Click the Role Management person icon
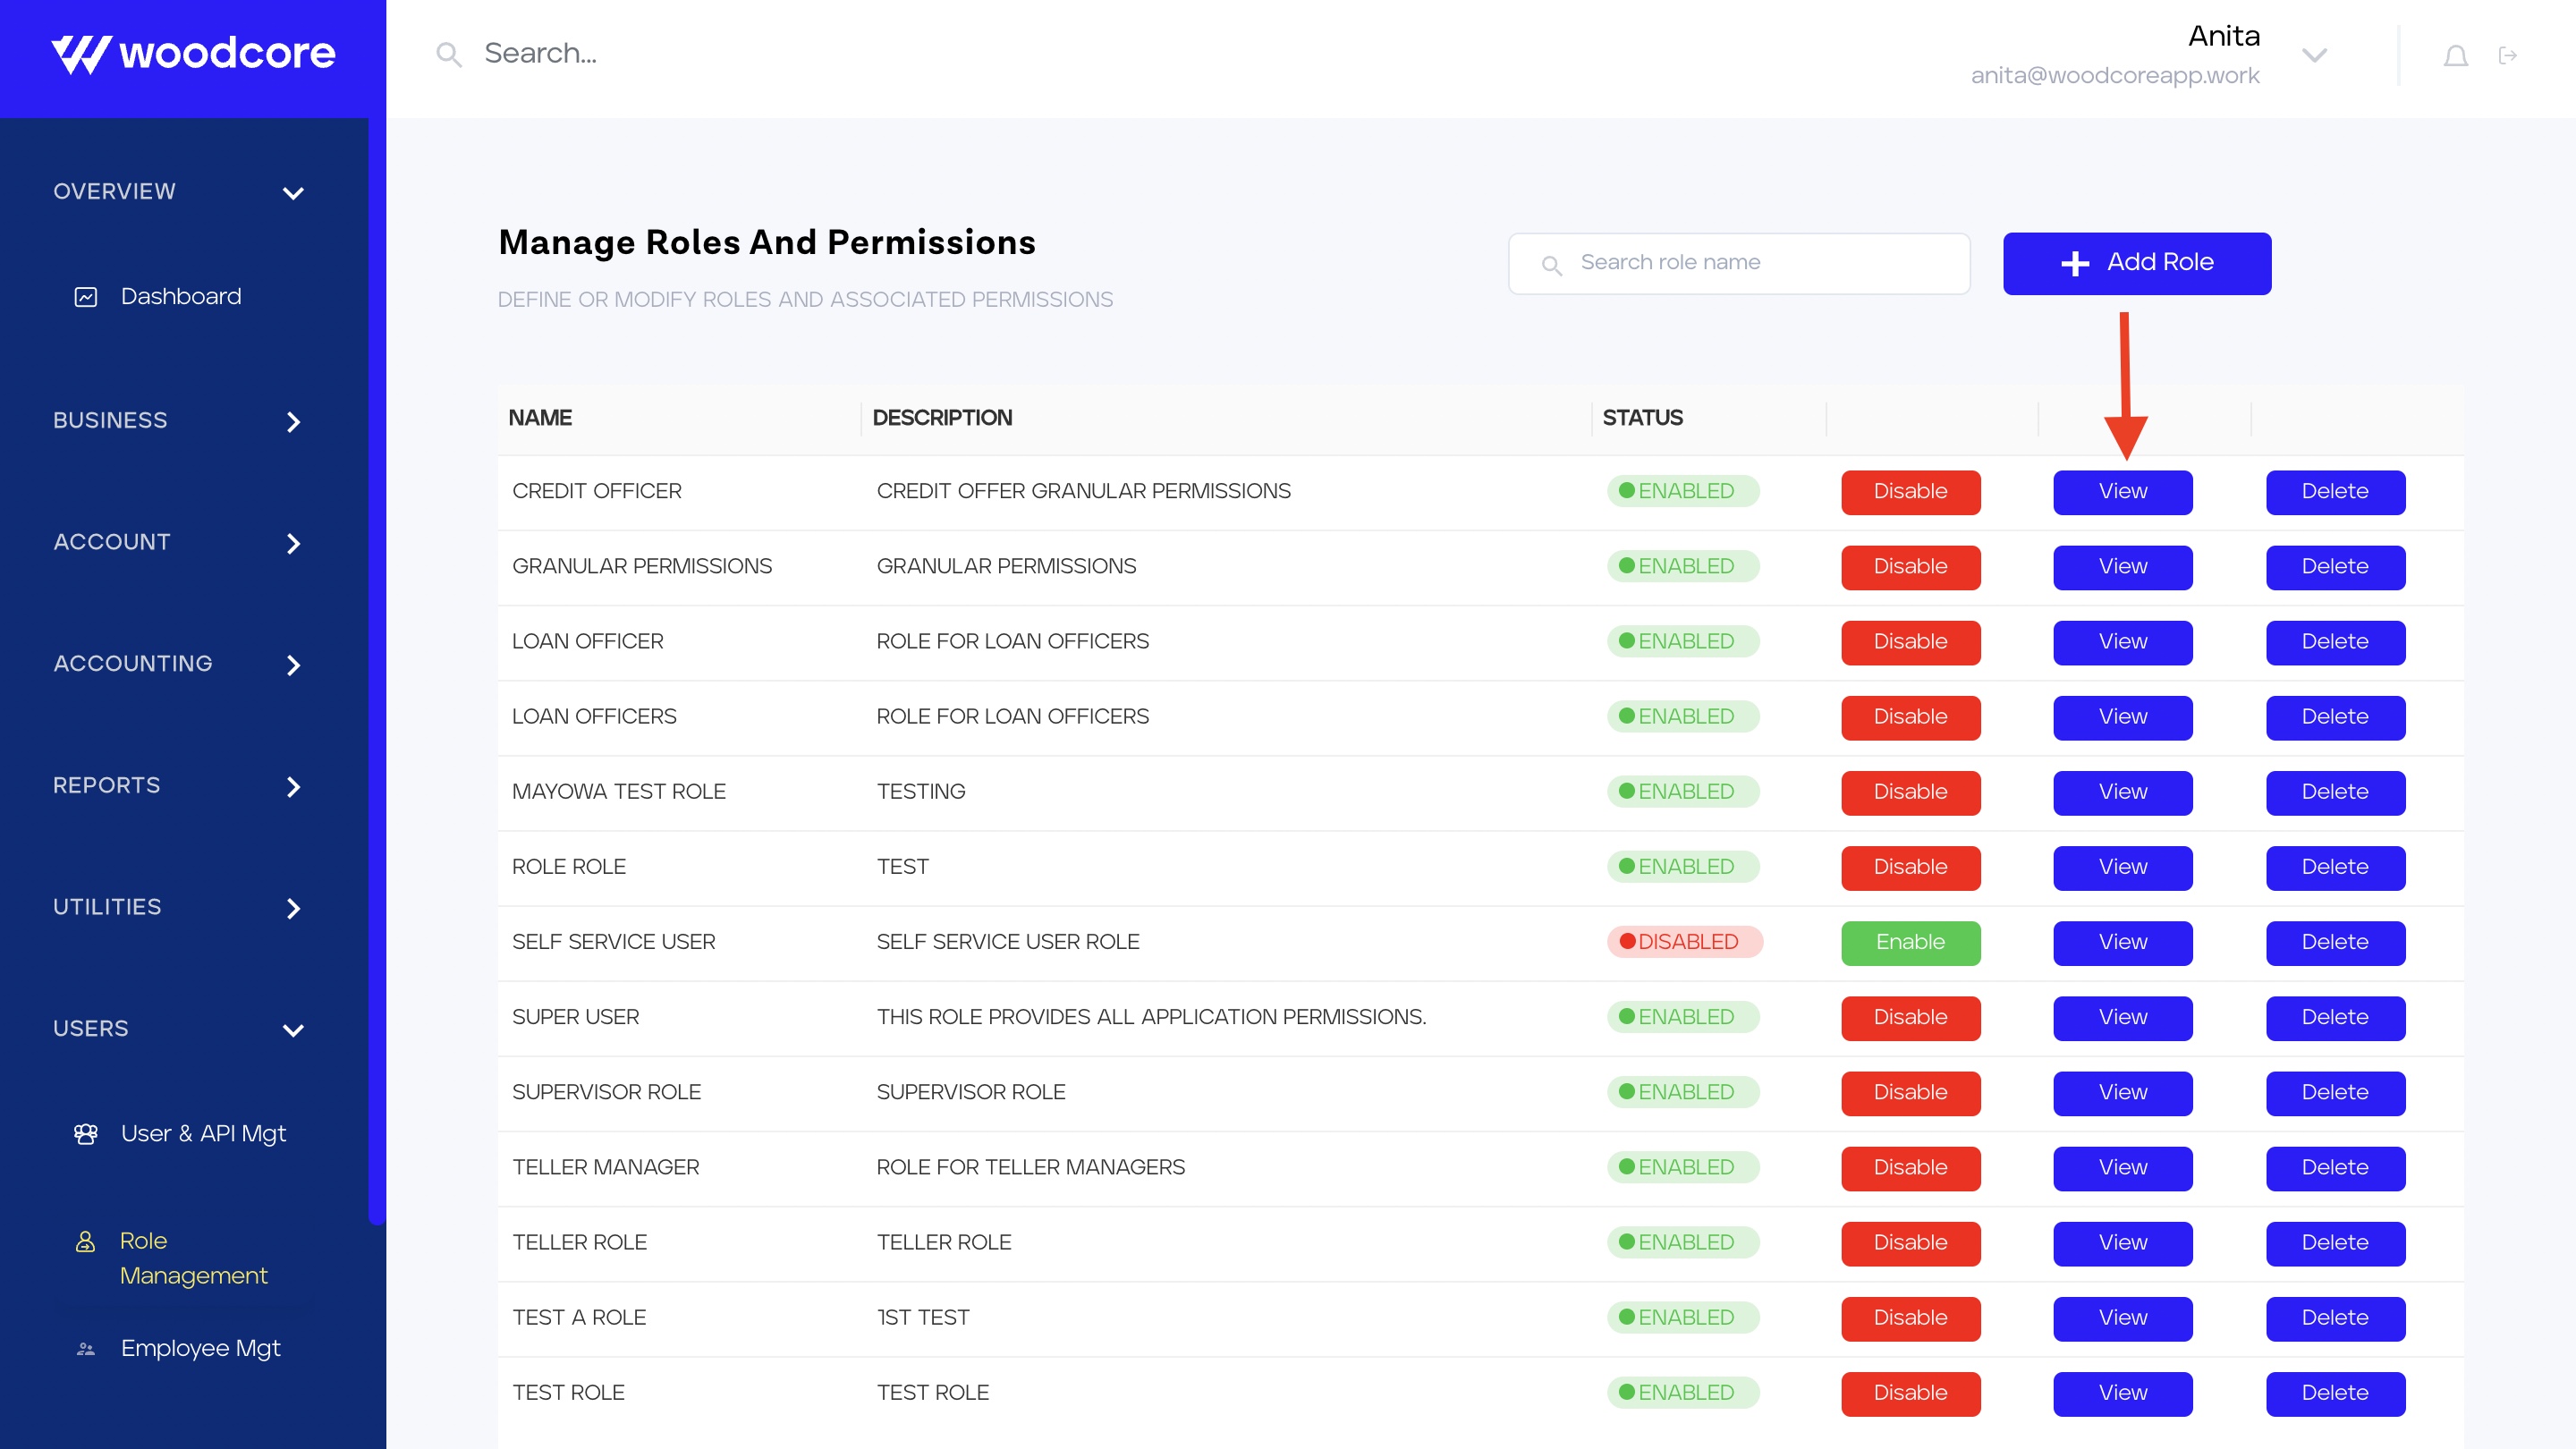The height and width of the screenshot is (1449, 2576). pyautogui.click(x=86, y=1241)
